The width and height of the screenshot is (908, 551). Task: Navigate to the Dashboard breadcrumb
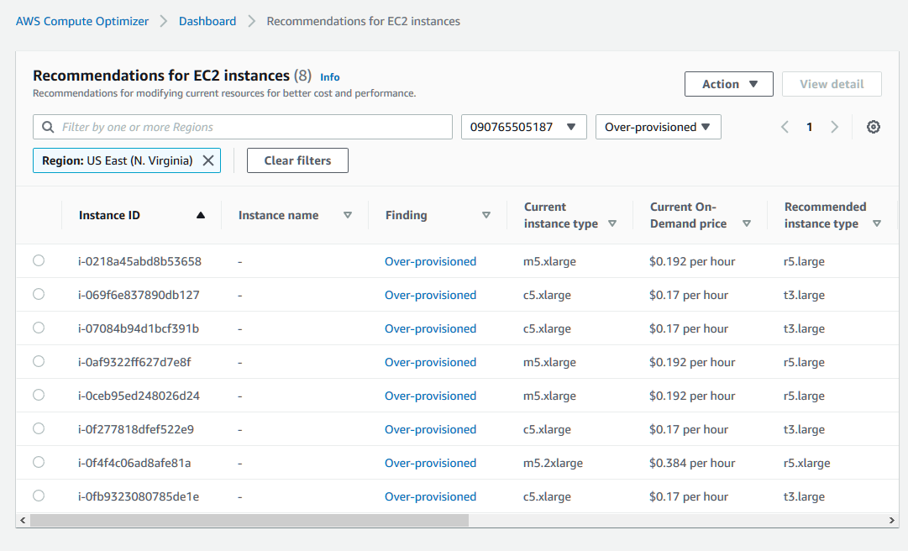tap(207, 20)
